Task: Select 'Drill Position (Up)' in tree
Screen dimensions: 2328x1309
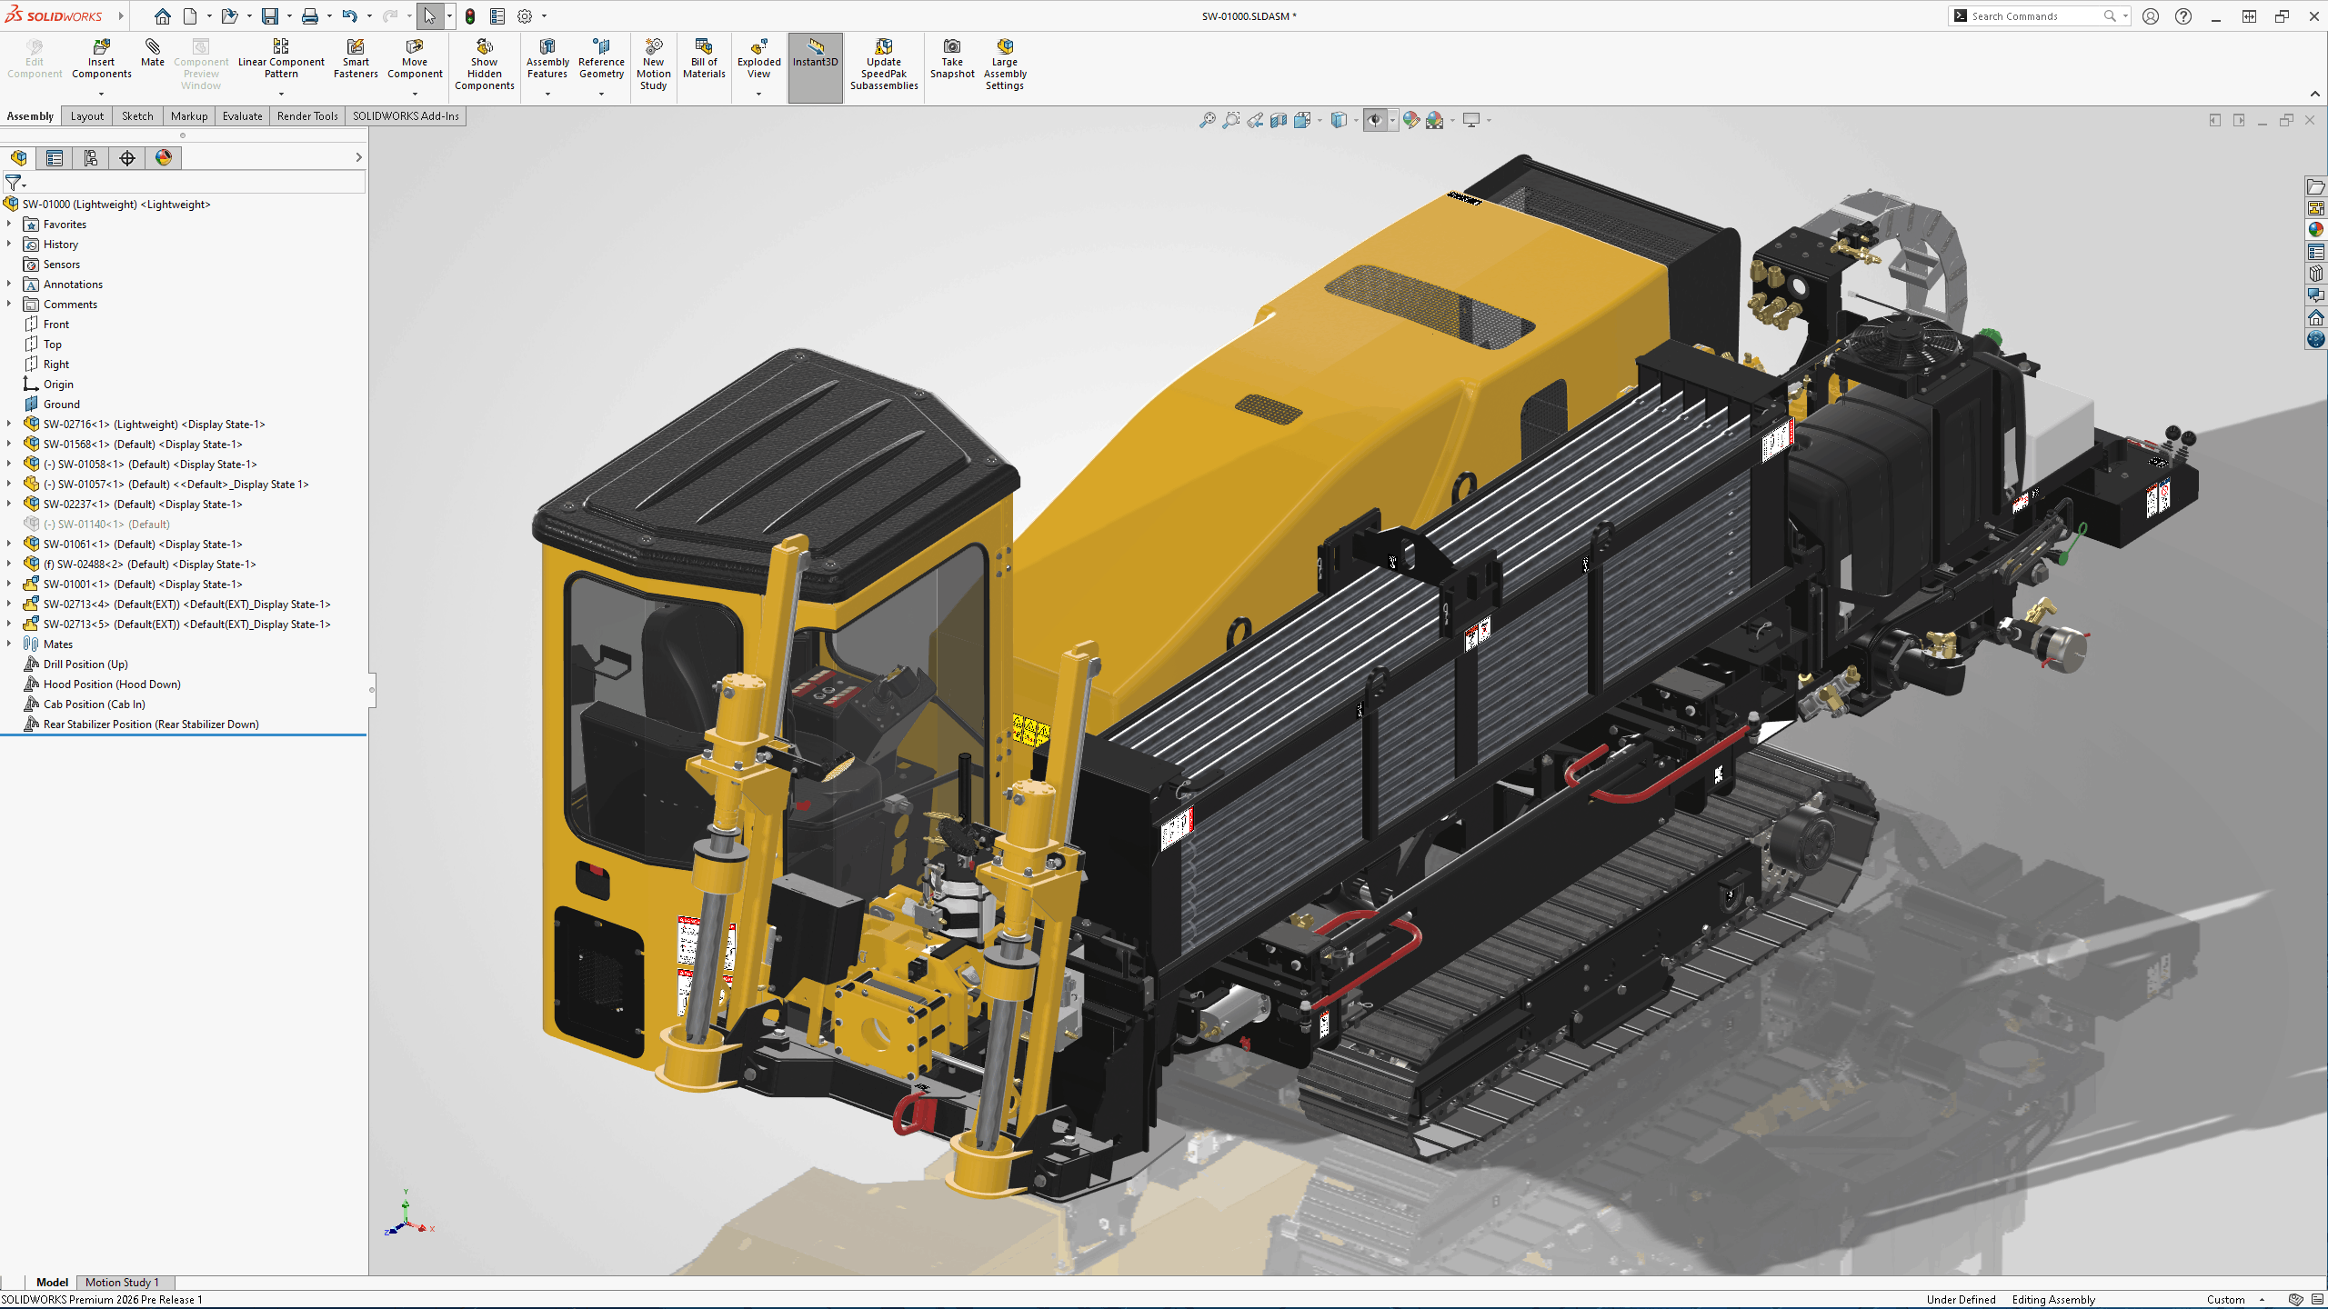Action: tap(85, 664)
